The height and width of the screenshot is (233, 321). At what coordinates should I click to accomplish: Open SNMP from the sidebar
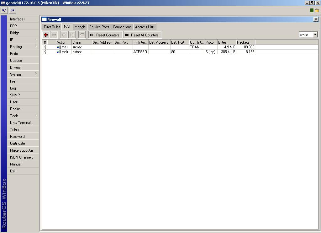[x=23, y=95]
